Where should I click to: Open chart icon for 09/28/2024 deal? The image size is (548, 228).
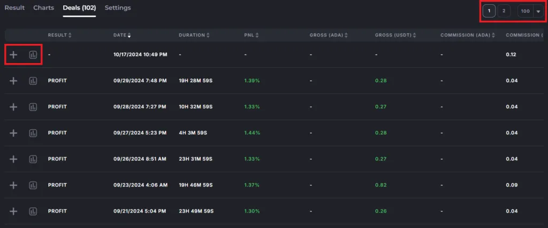coord(33,107)
